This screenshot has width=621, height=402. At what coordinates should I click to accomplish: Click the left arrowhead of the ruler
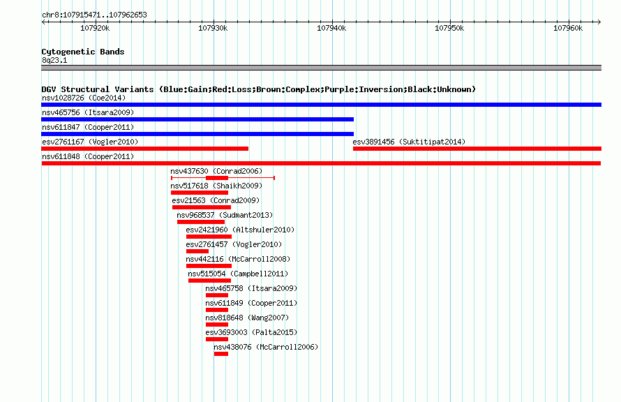(x=43, y=22)
